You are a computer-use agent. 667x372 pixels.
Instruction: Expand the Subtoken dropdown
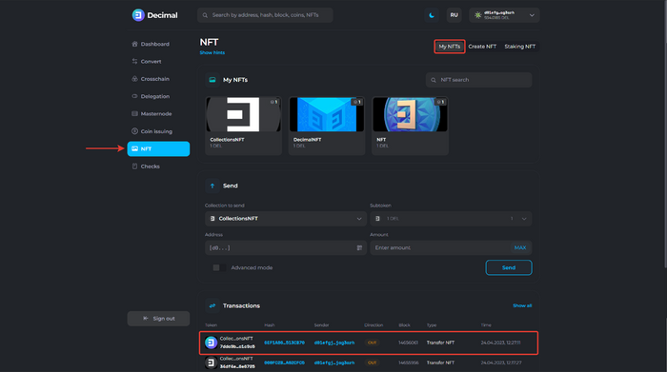point(451,219)
